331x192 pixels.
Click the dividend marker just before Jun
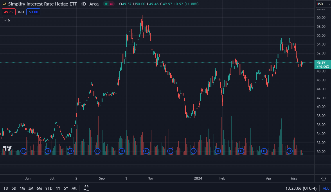pos(23,151)
